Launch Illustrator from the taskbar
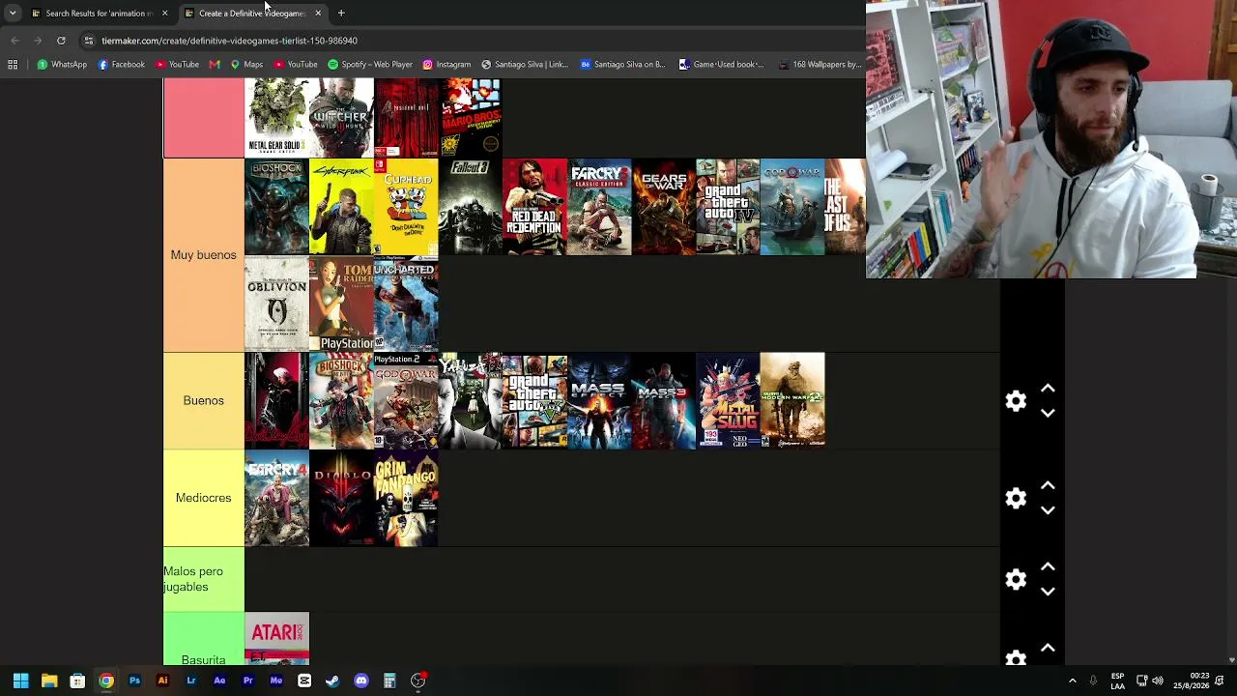 (x=162, y=681)
